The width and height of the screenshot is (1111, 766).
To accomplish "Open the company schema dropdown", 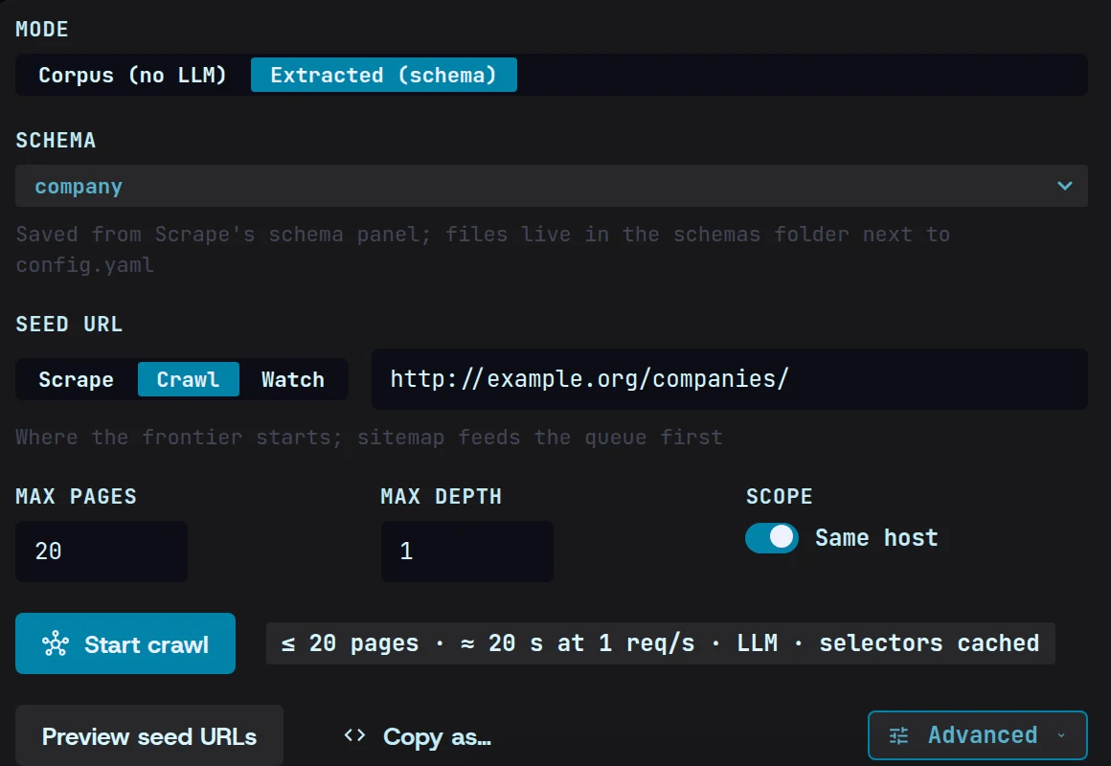I will click(x=552, y=187).
